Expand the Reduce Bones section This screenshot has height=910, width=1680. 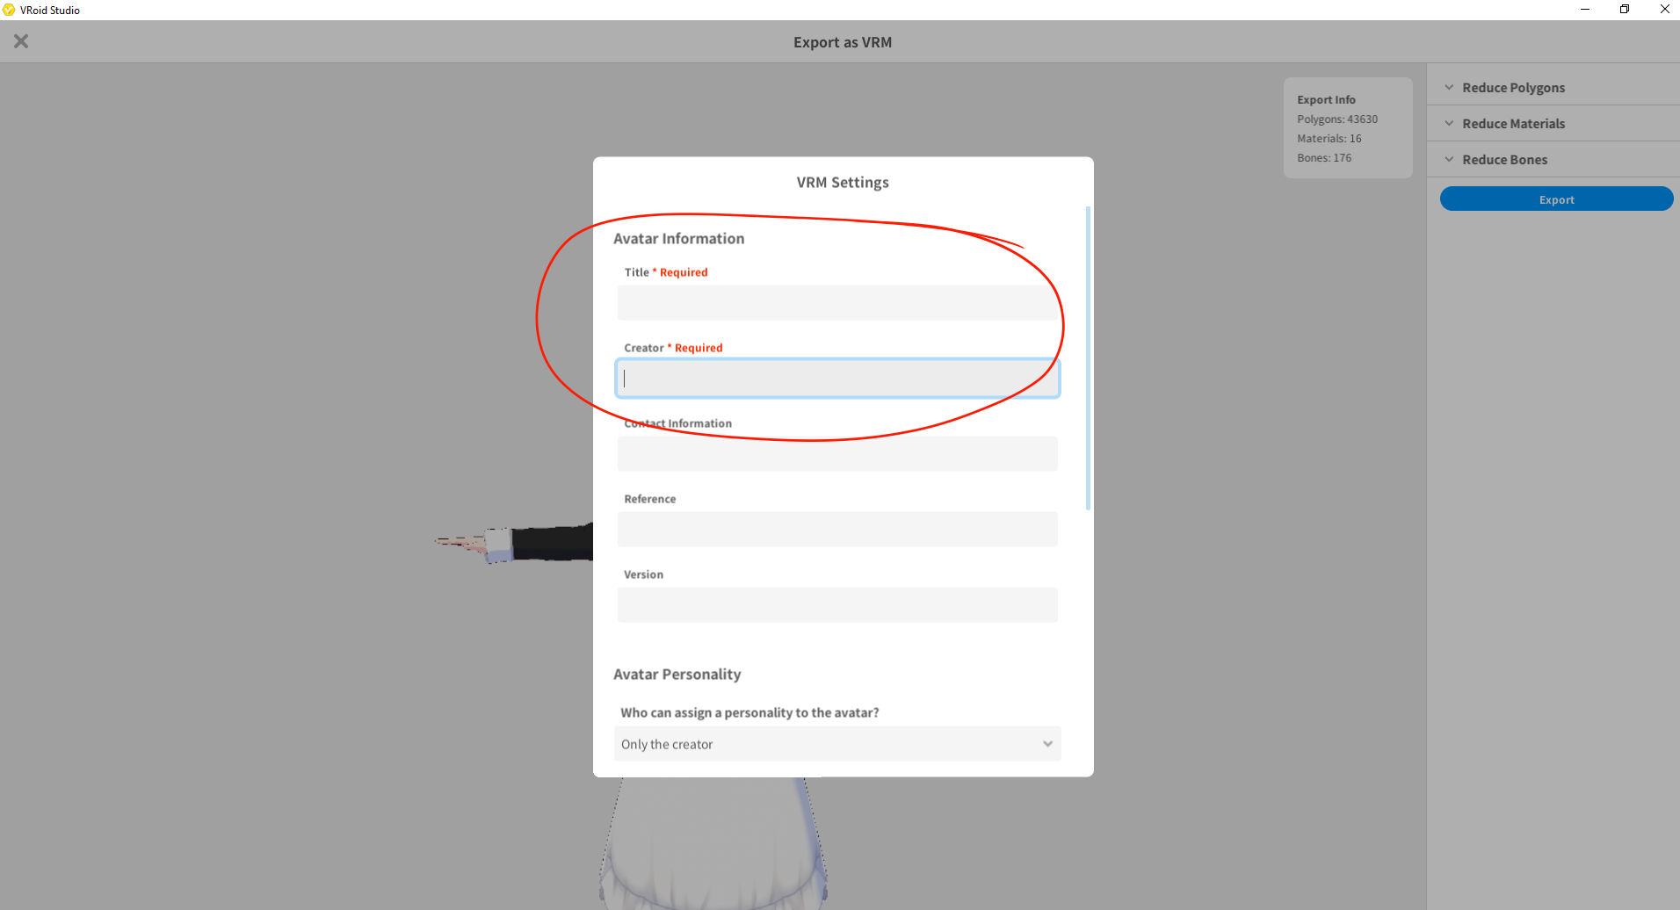tap(1553, 160)
